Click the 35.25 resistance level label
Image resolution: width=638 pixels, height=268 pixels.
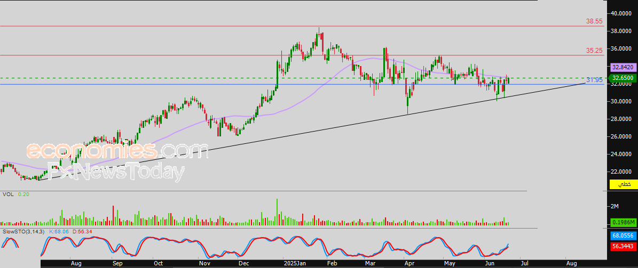click(x=594, y=51)
